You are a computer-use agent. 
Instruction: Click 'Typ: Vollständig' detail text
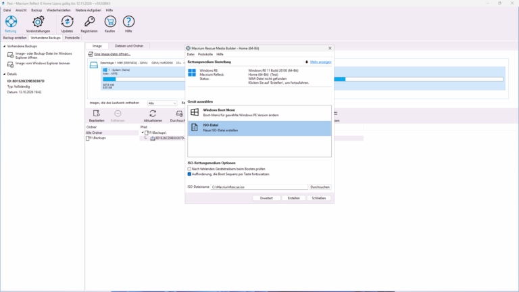[x=18, y=87]
